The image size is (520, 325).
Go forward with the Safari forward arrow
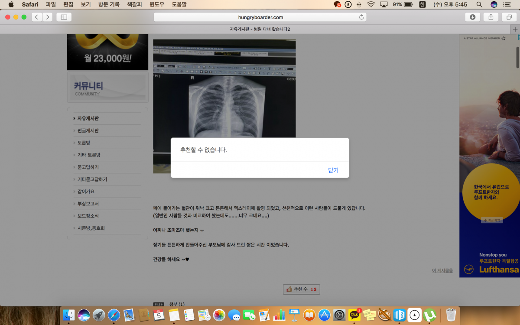[47, 17]
